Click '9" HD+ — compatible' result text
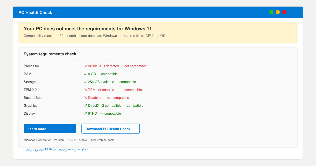This screenshot has height=166, width=316. tap(104, 114)
